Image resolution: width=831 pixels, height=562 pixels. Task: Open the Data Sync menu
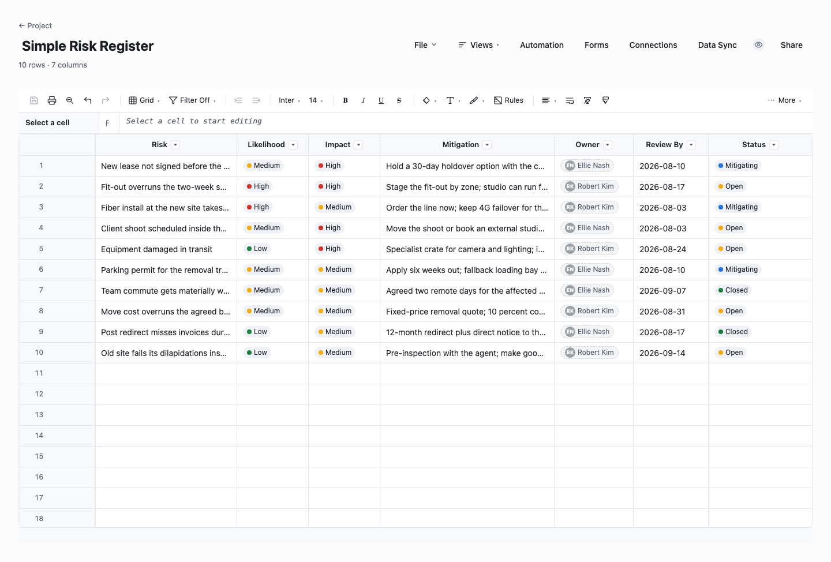point(717,45)
